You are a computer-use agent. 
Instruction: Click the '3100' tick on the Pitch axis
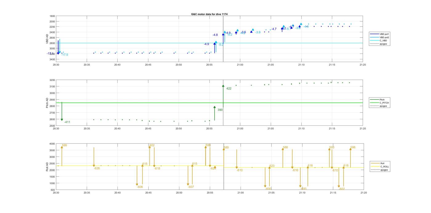pyautogui.click(x=52, y=87)
